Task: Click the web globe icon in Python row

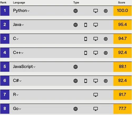Action: 76,11
